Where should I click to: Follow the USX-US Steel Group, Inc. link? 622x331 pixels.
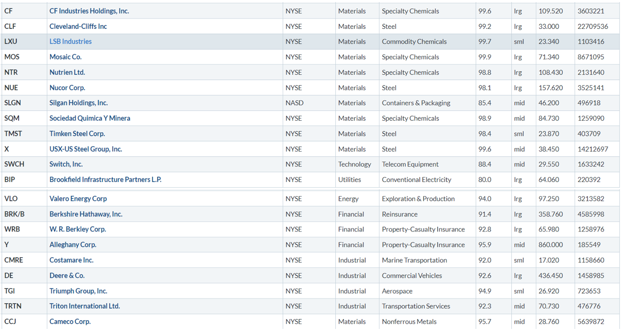point(85,150)
